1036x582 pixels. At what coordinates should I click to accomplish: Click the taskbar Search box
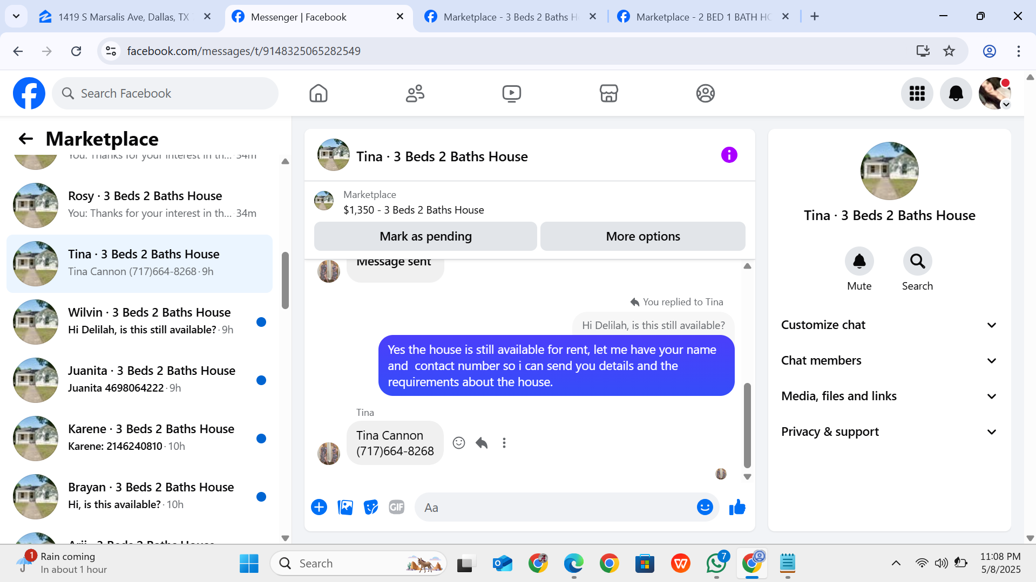358,564
